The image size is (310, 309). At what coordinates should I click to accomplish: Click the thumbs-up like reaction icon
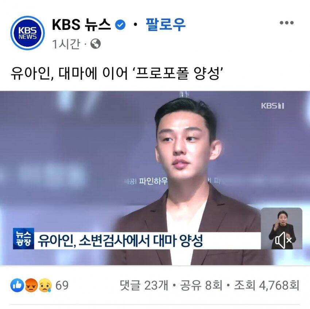[x=17, y=285]
